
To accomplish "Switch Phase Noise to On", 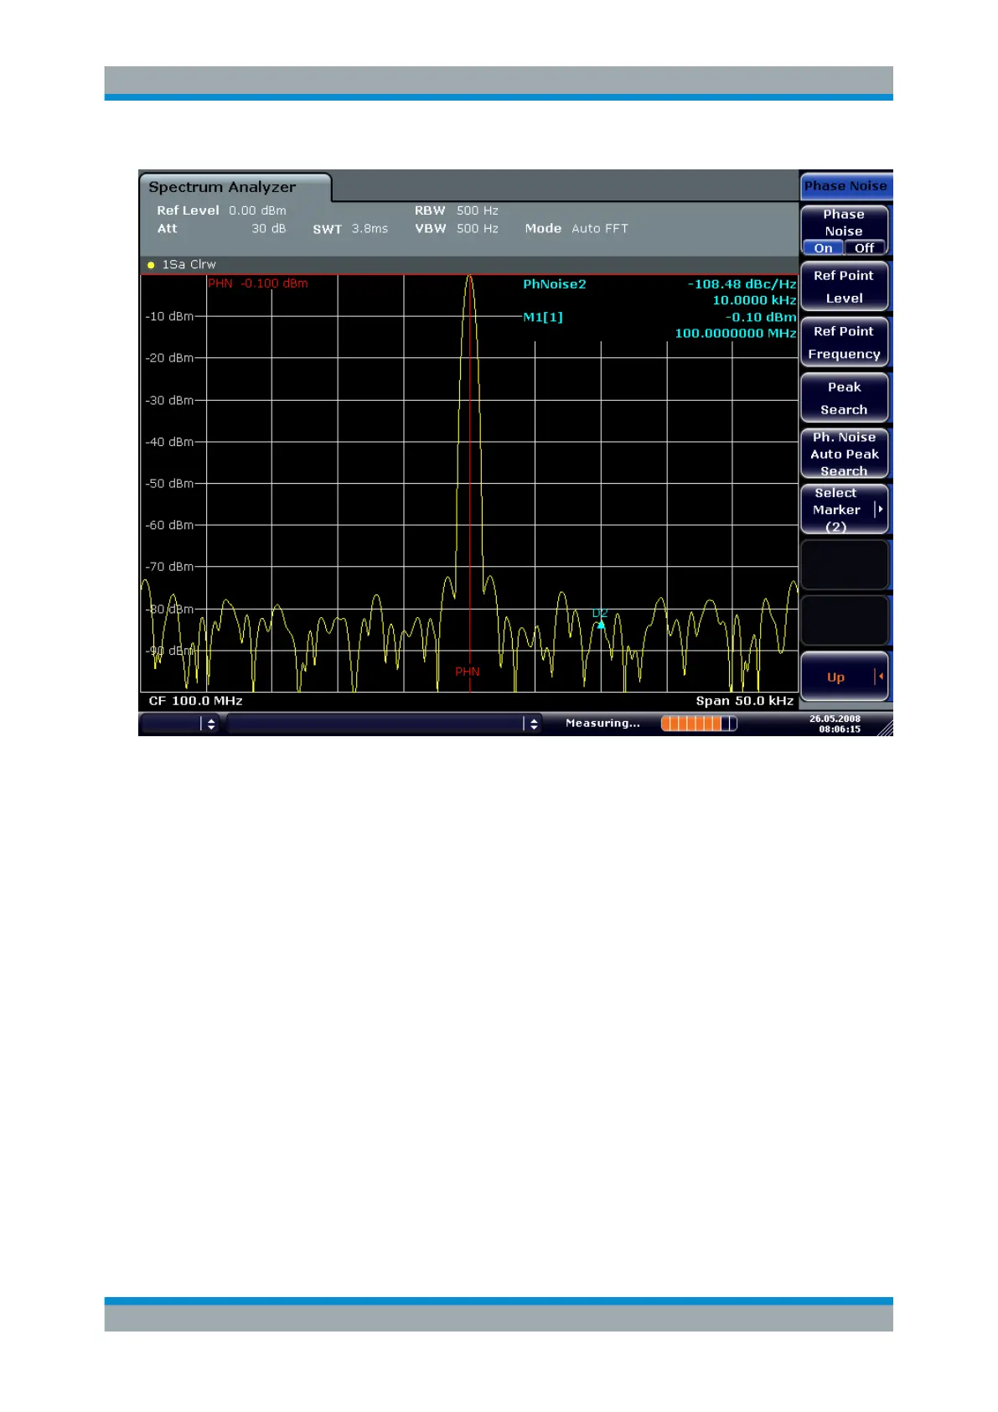I will point(823,248).
